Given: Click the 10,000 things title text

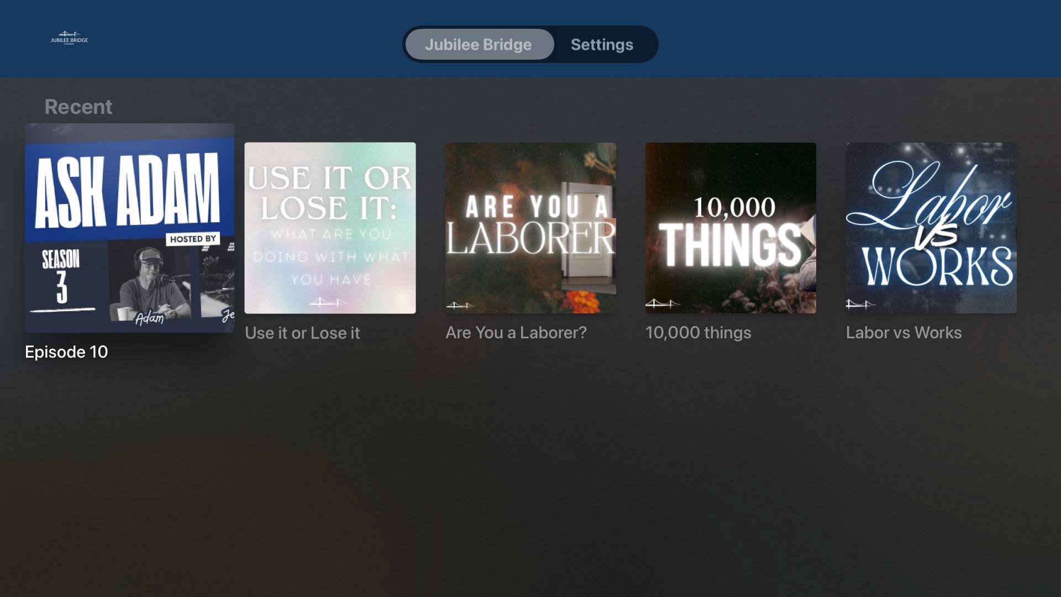Looking at the screenshot, I should (698, 333).
